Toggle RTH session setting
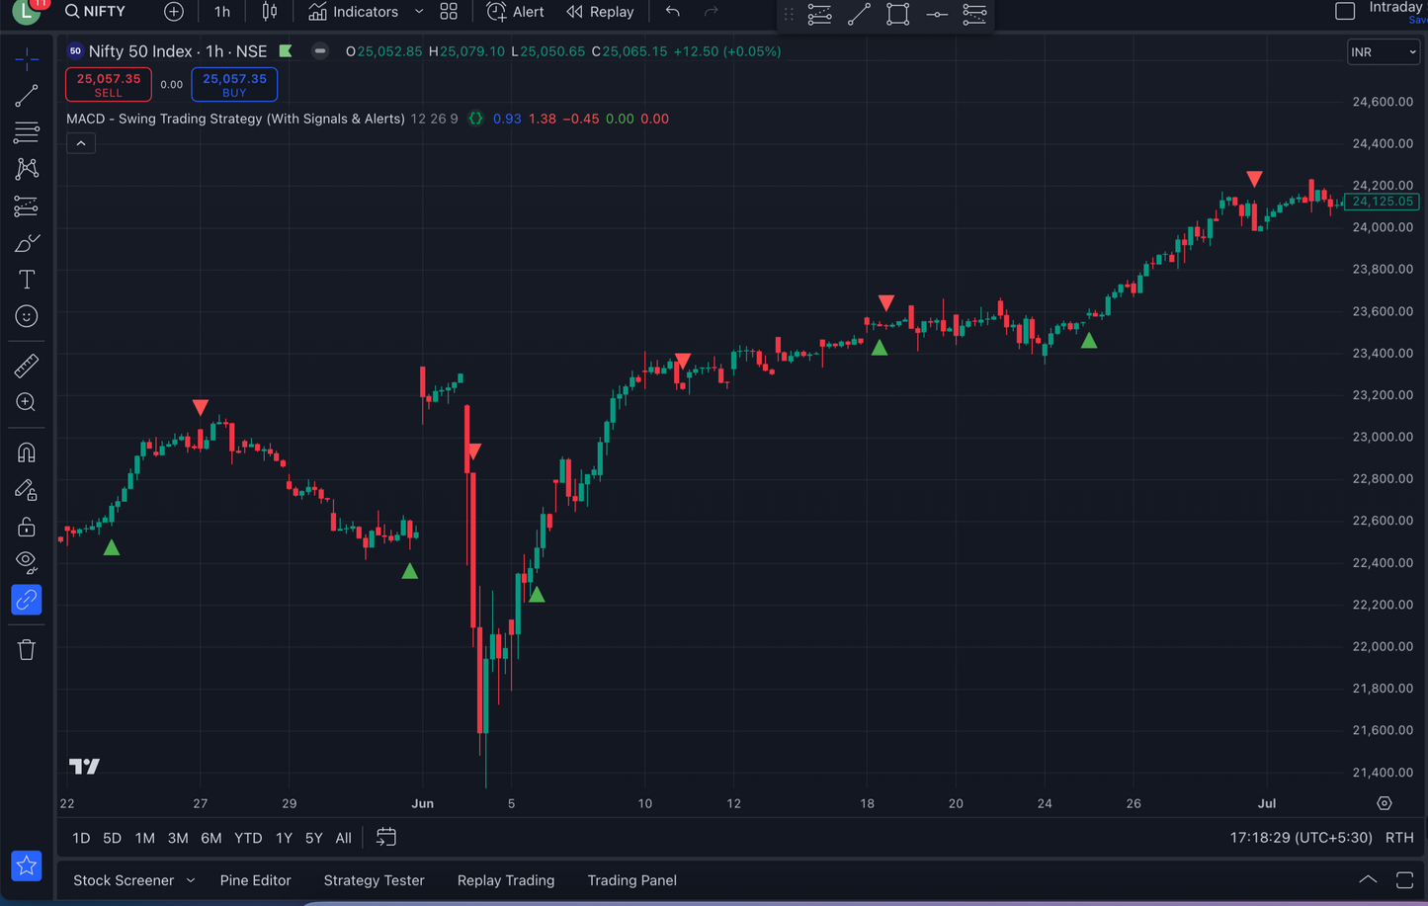This screenshot has height=906, width=1428. pos(1399,837)
